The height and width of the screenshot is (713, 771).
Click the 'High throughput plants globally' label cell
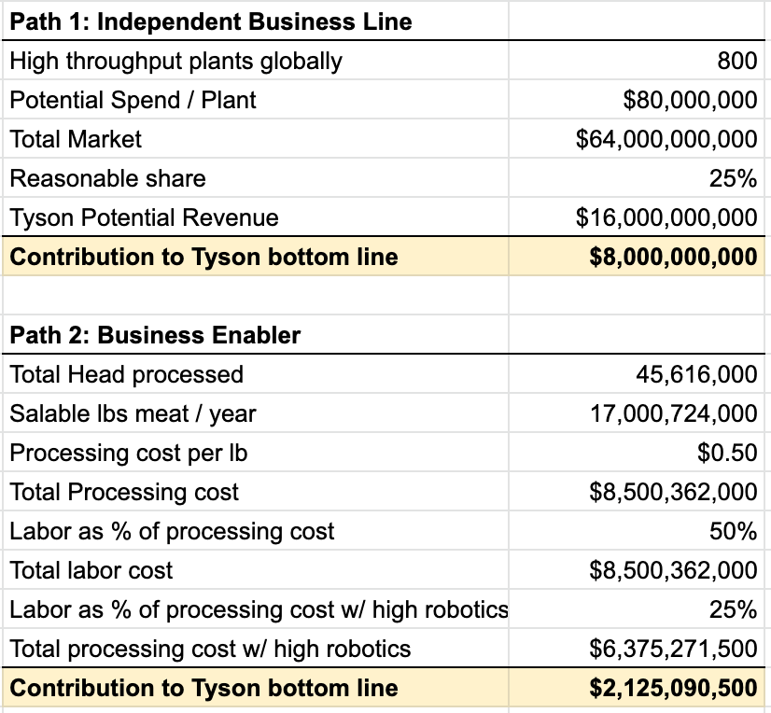tap(255, 61)
